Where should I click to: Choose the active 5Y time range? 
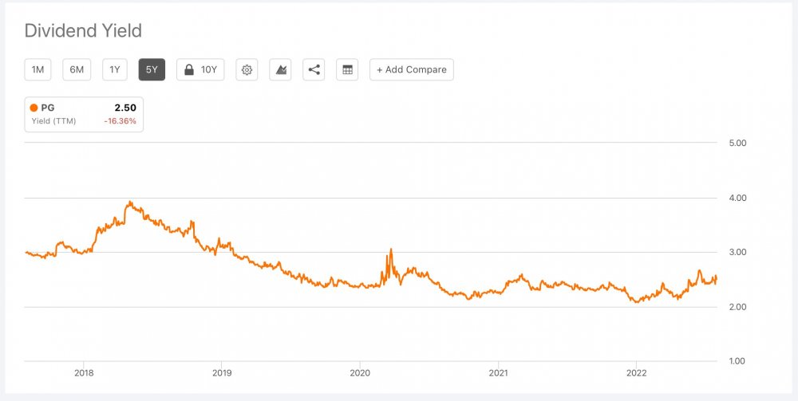coord(152,70)
